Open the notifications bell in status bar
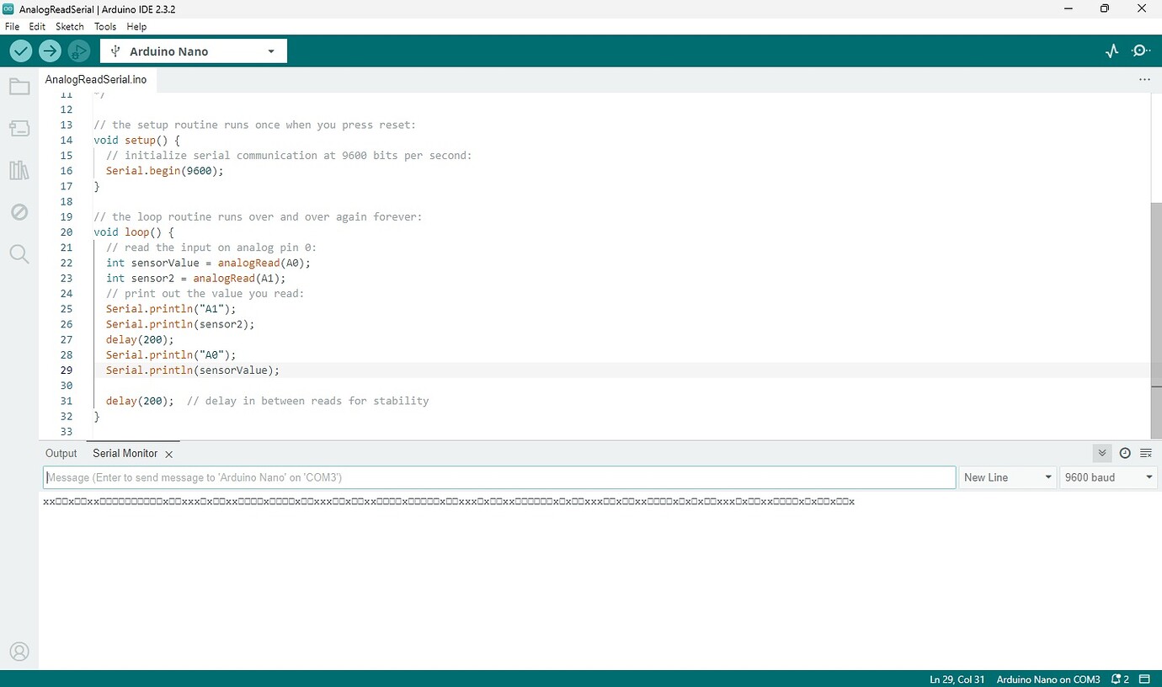The image size is (1162, 687). (1119, 679)
